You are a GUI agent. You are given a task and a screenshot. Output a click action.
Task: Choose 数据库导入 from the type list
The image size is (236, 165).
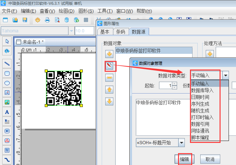(x=202, y=90)
